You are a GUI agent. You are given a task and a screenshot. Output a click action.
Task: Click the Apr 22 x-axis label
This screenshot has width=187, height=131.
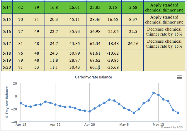click(x=55, y=125)
